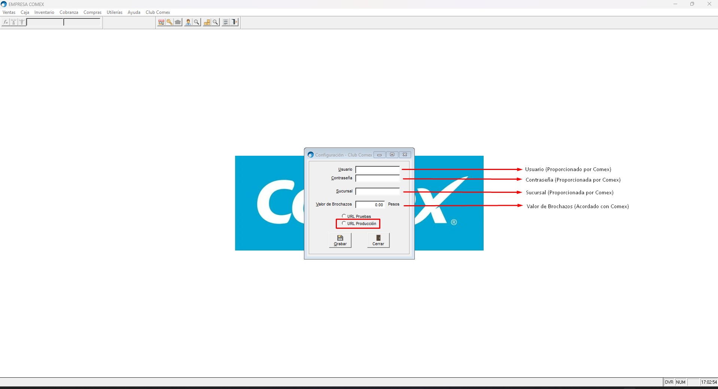
Task: Open the Ventas menu
Action: 9,12
